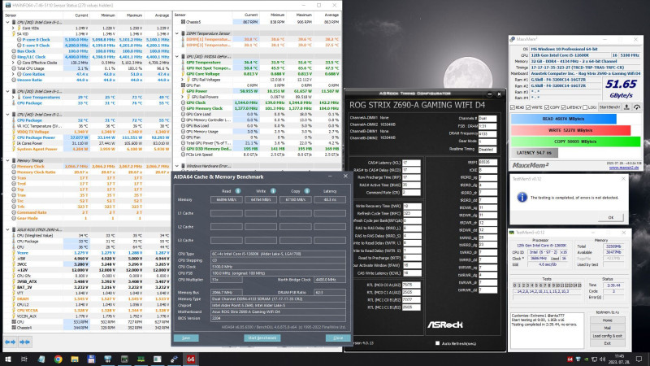Click notepad taskbar icon beside Task View
Image resolution: width=650 pixels, height=366 pixels.
(x=41, y=359)
